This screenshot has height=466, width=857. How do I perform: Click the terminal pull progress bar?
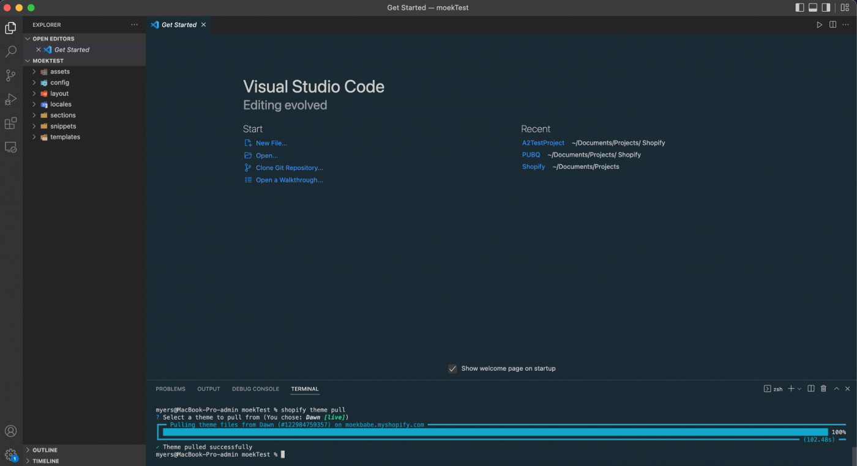[495, 432]
